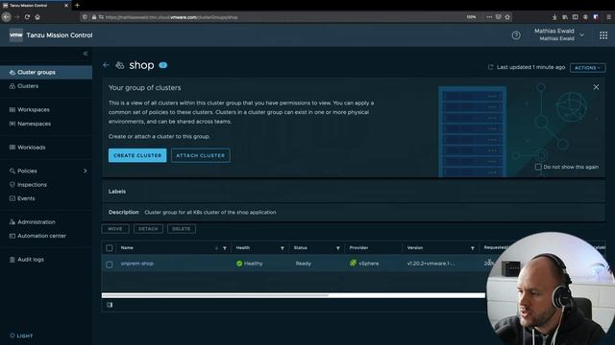
Task: Click version v1.20.2+vmware.1 cell
Action: (430, 264)
